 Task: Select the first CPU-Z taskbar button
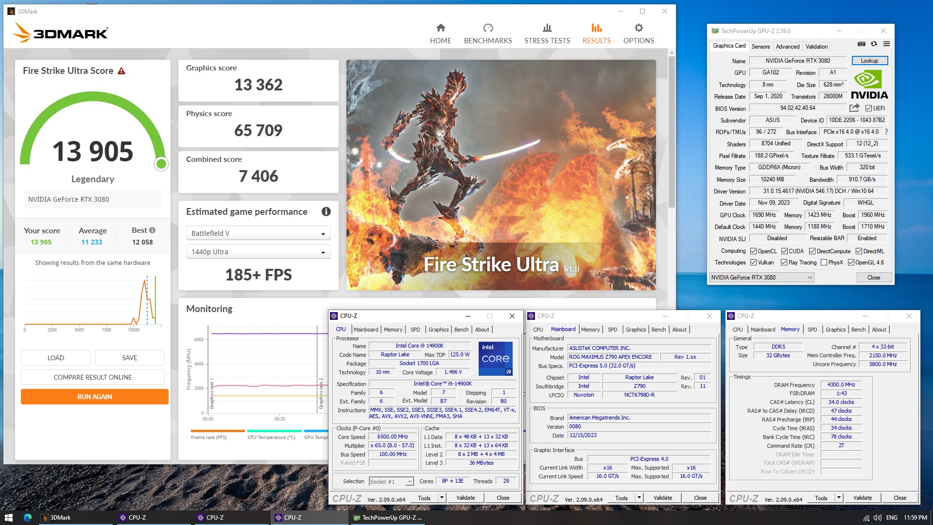[x=153, y=518]
